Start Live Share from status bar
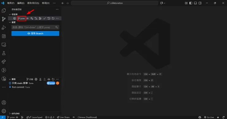This screenshot has width=227, height=119. (63, 117)
